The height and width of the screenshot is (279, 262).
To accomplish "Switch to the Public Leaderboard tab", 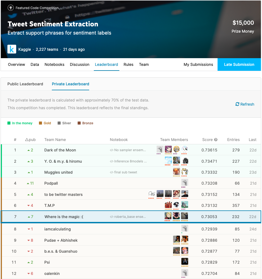I will pyautogui.click(x=25, y=84).
